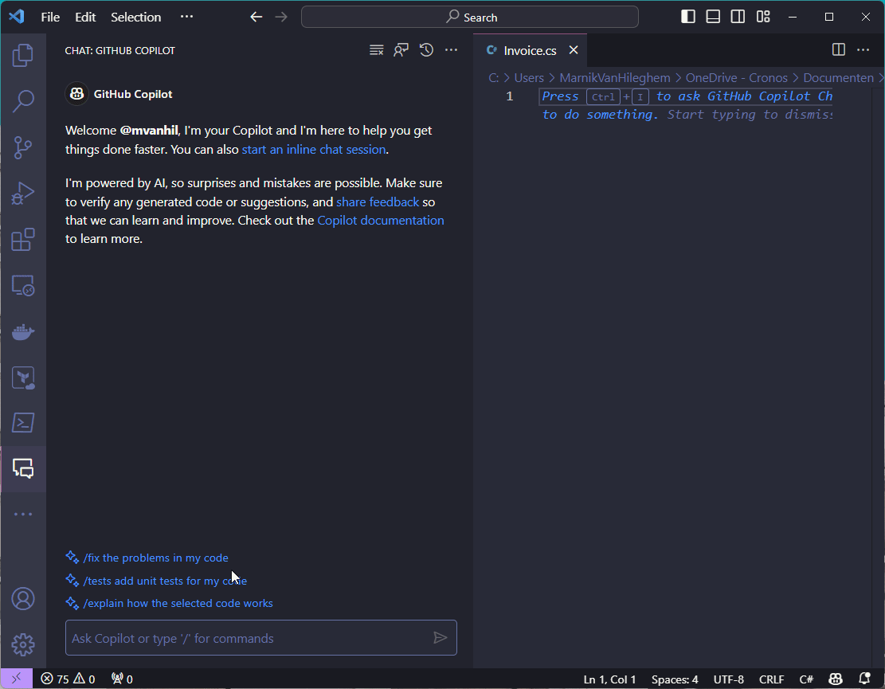Click the 'OneDrive - Cronos' breadcrumb
Screen dimensions: 885x689
point(737,78)
